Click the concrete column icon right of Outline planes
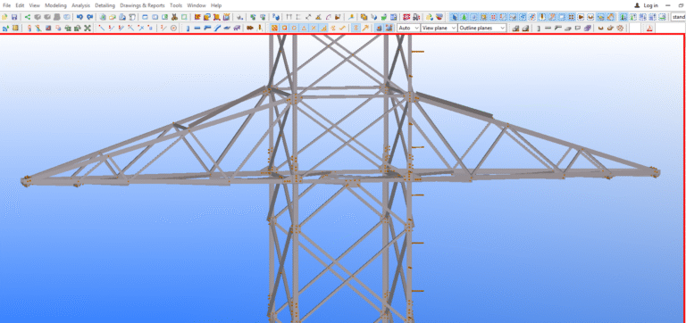This screenshot has width=686, height=323. (x=539, y=28)
